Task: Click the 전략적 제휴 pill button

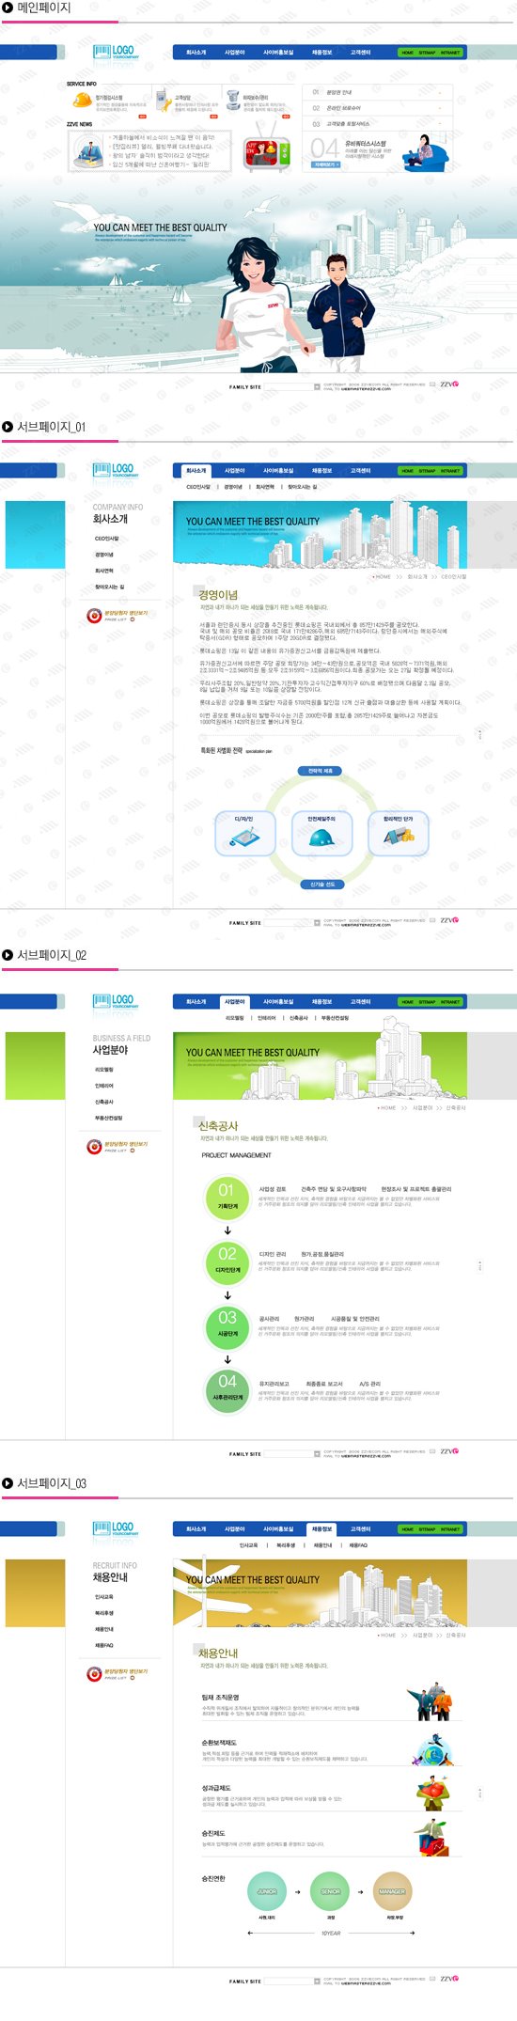Action: point(321,772)
